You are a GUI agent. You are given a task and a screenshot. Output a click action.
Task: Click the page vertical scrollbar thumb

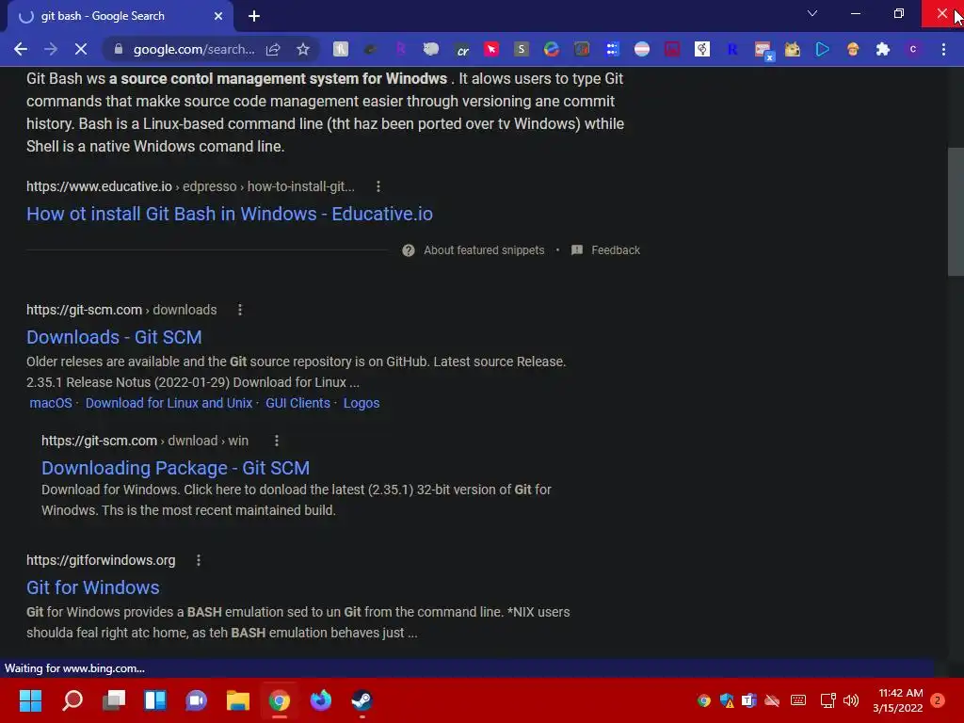pyautogui.click(x=956, y=212)
